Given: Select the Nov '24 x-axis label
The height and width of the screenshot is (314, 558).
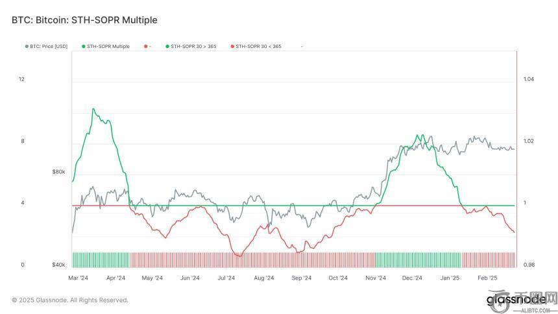Looking at the screenshot, I should [376, 278].
